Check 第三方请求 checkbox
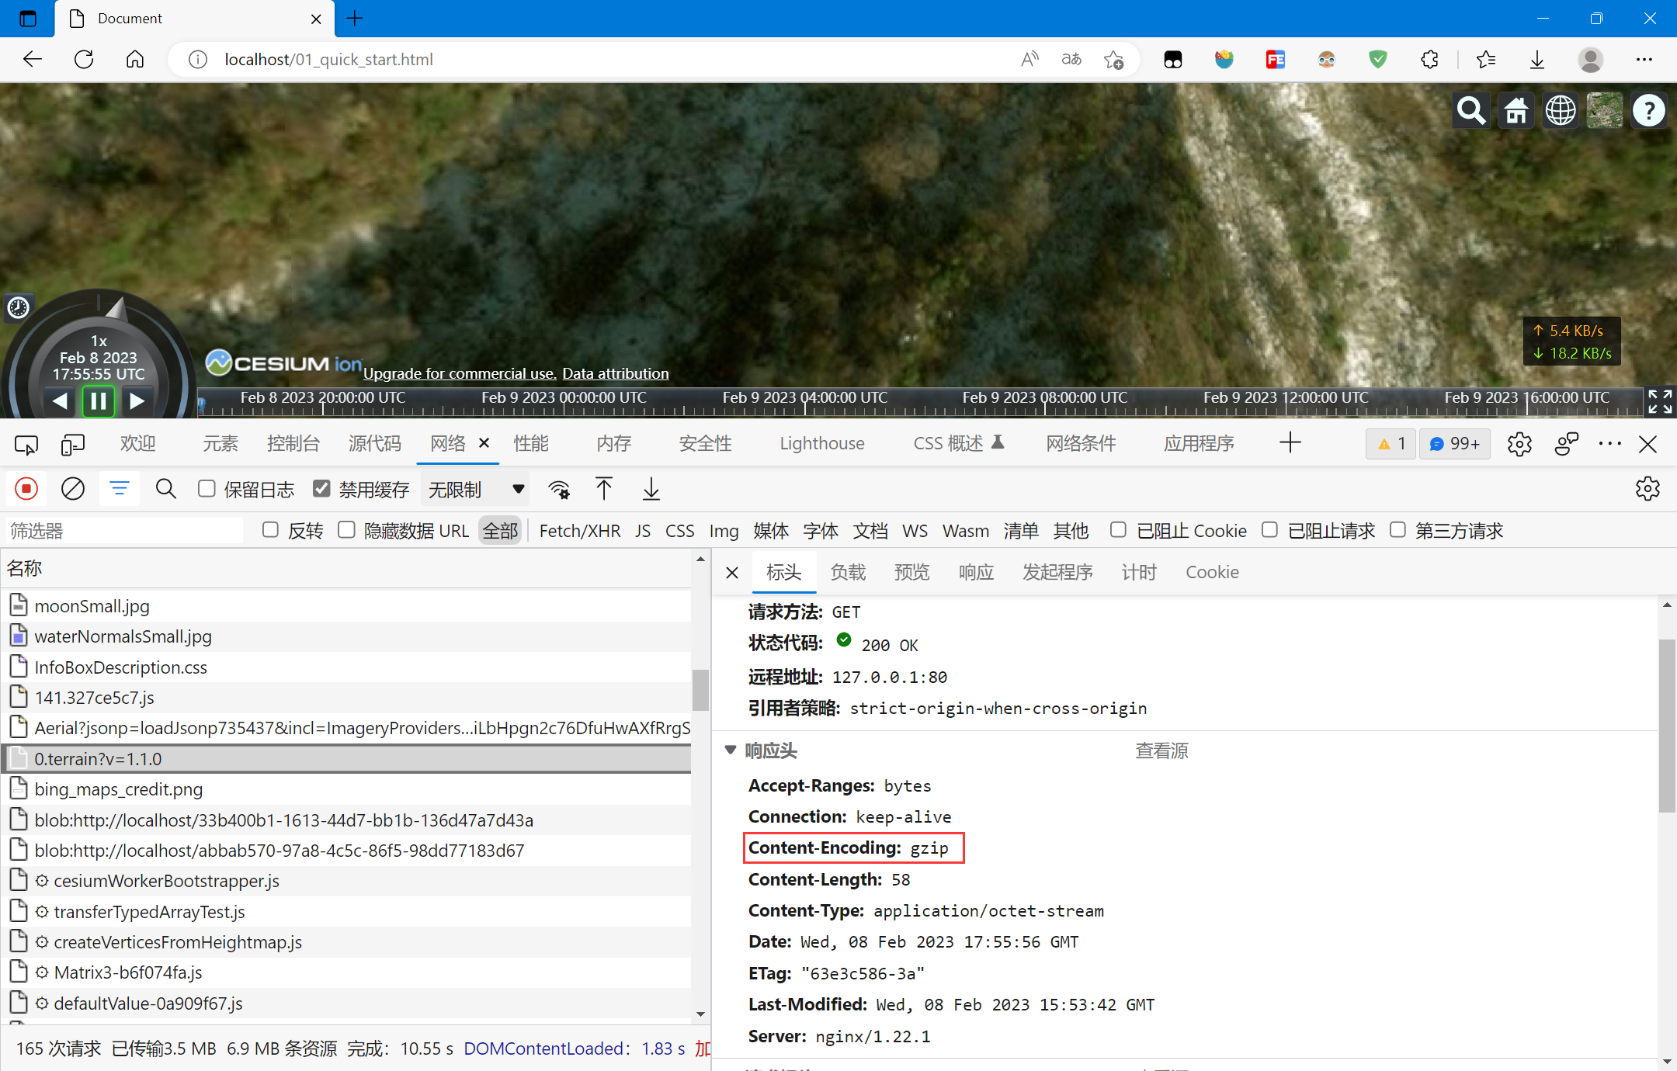This screenshot has width=1677, height=1071. pos(1397,530)
